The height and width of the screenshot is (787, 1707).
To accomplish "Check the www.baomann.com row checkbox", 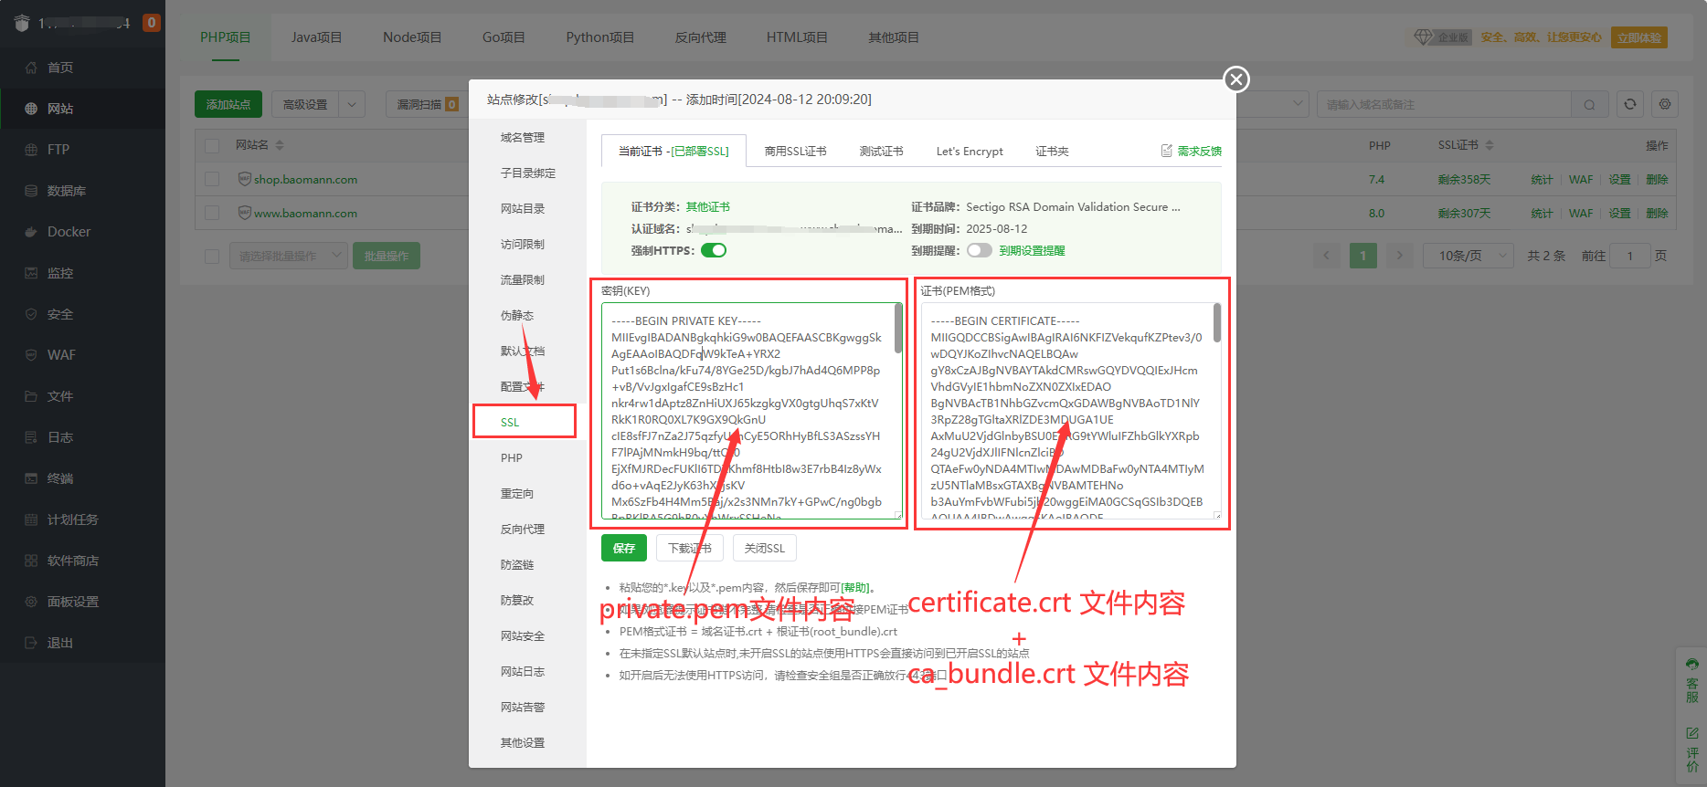I will [x=212, y=213].
